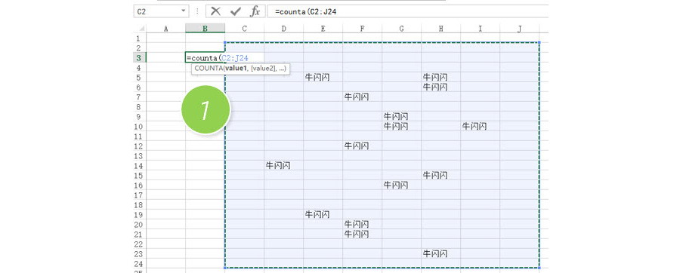The image size is (680, 273).
Task: Expand the Name Box dropdown arrow
Action: coord(184,11)
